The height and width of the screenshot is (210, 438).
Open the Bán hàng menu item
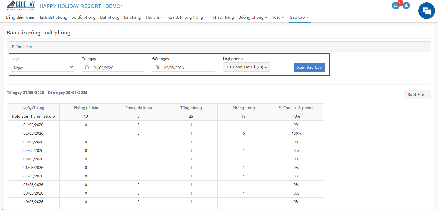pos(133,17)
